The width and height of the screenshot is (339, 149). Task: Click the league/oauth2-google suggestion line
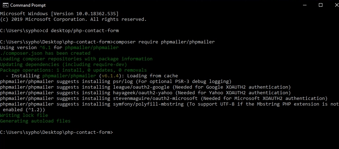click(145, 87)
